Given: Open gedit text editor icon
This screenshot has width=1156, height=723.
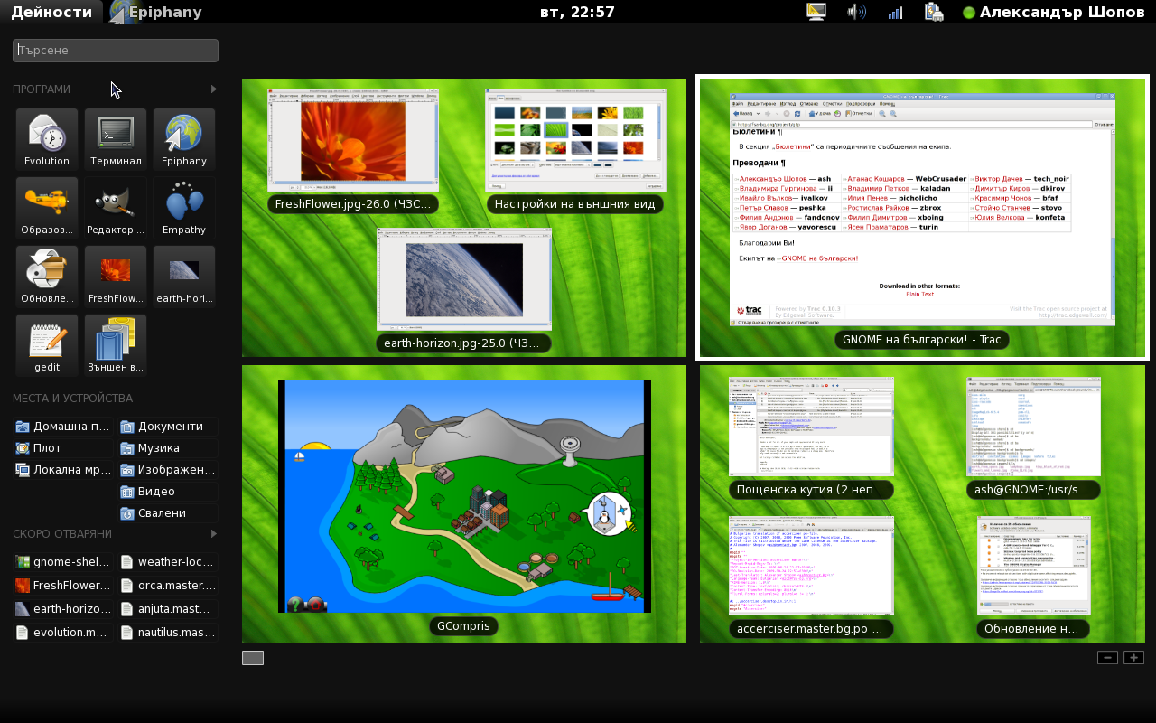Looking at the screenshot, I should click(x=47, y=345).
